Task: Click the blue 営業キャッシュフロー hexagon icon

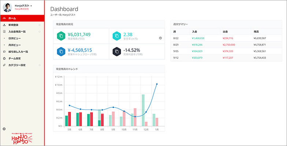Action: pyautogui.click(x=61, y=51)
